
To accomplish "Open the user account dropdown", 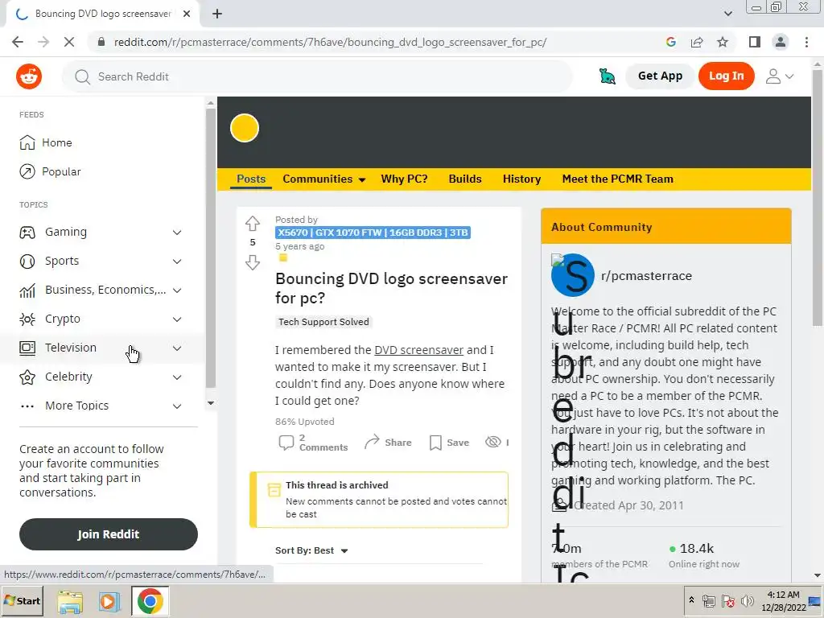I will [x=779, y=76].
